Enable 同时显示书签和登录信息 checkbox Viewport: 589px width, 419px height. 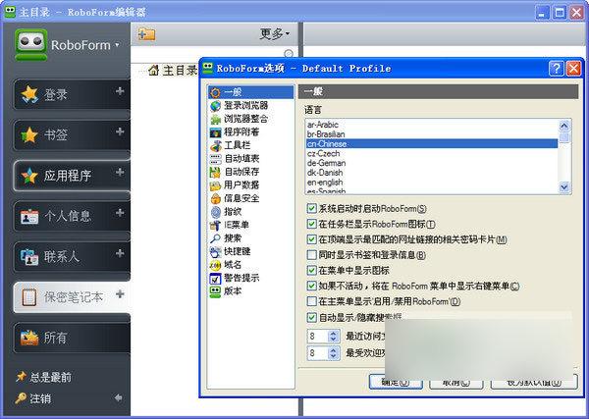pyautogui.click(x=311, y=255)
